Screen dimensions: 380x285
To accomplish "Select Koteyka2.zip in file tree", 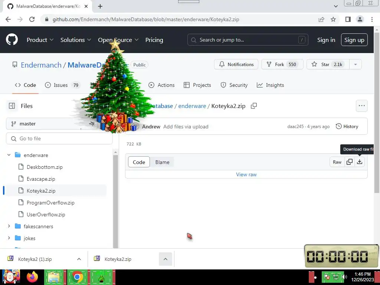I will pos(41,191).
